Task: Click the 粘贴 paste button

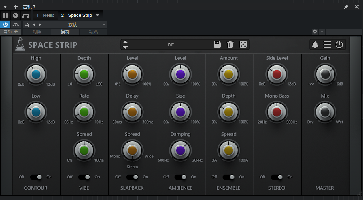Action: (93, 32)
